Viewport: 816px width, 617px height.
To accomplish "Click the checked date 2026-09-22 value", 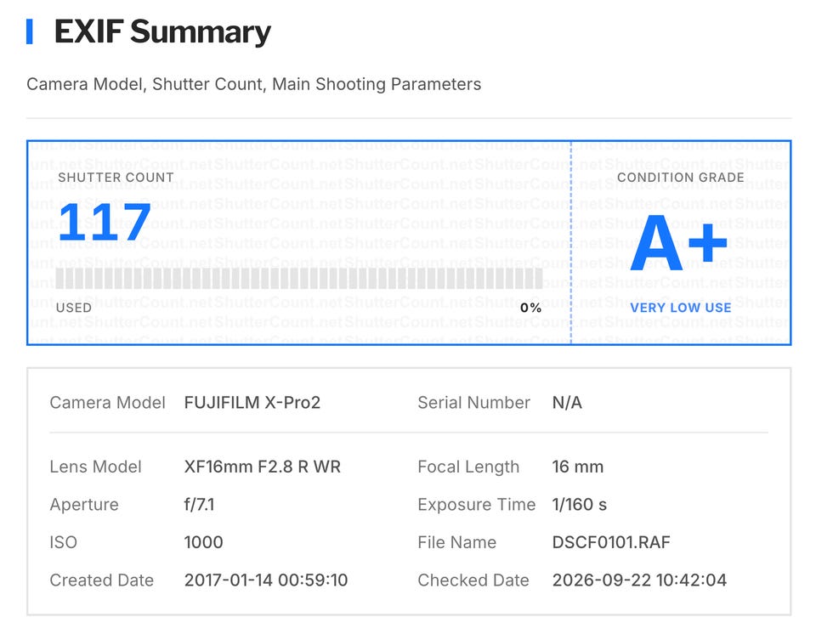I will click(639, 580).
